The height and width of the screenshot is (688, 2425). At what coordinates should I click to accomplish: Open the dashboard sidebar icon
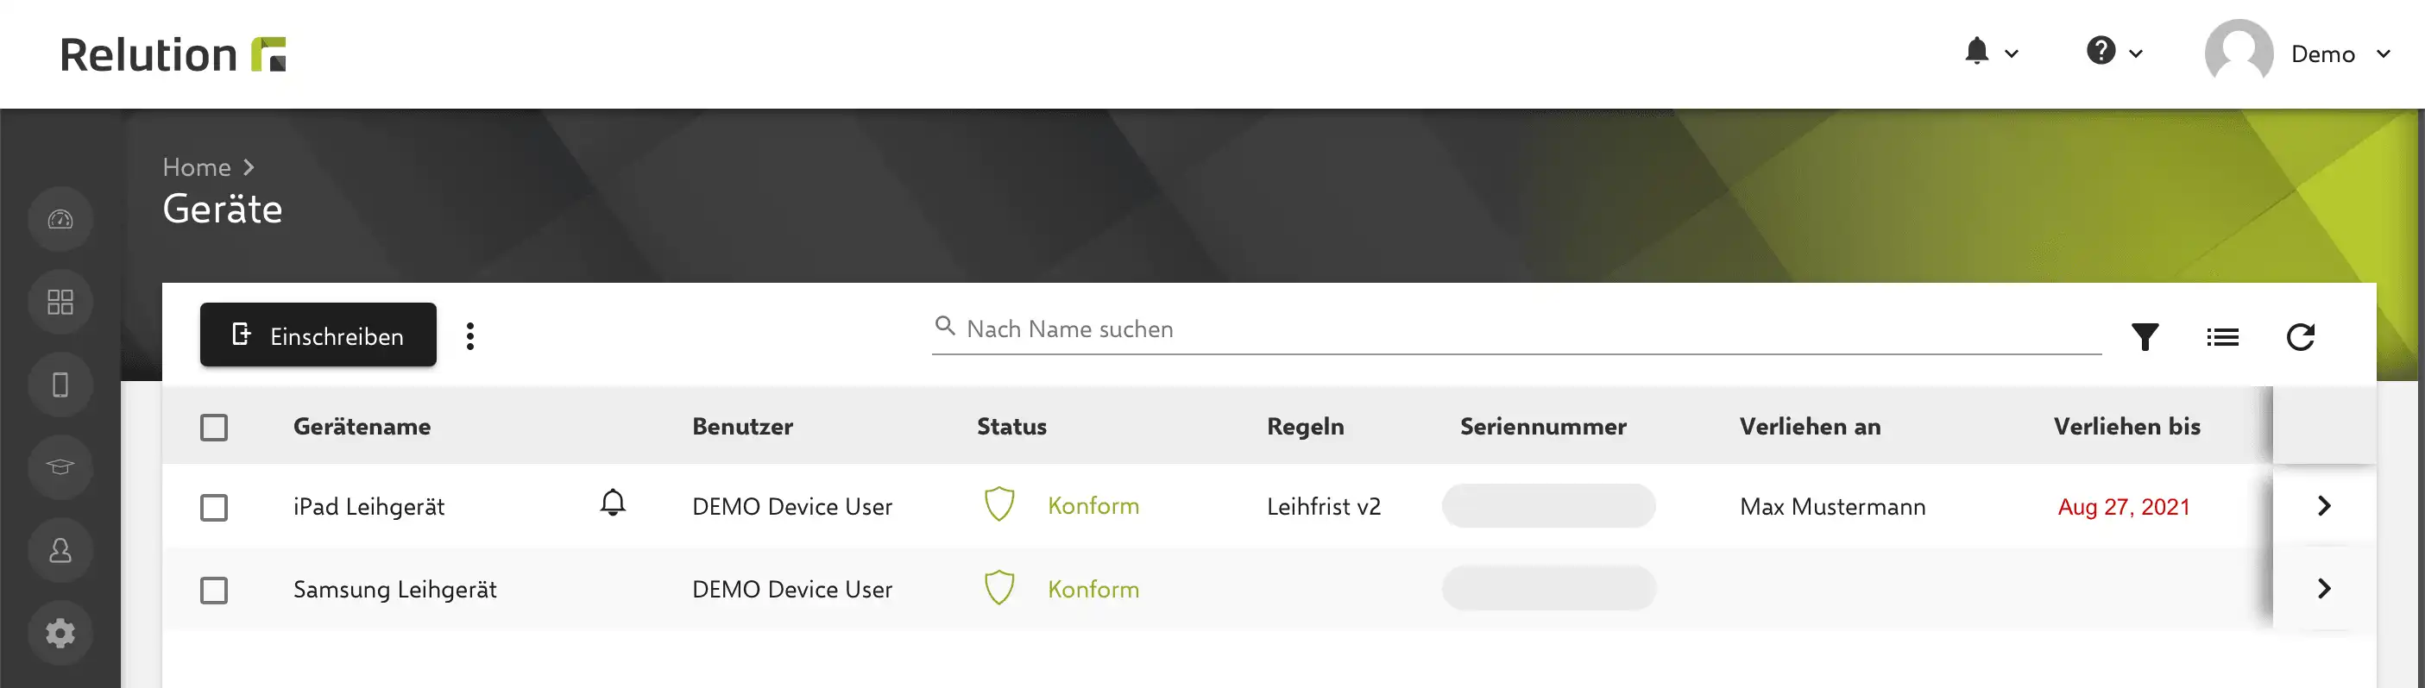tap(60, 219)
